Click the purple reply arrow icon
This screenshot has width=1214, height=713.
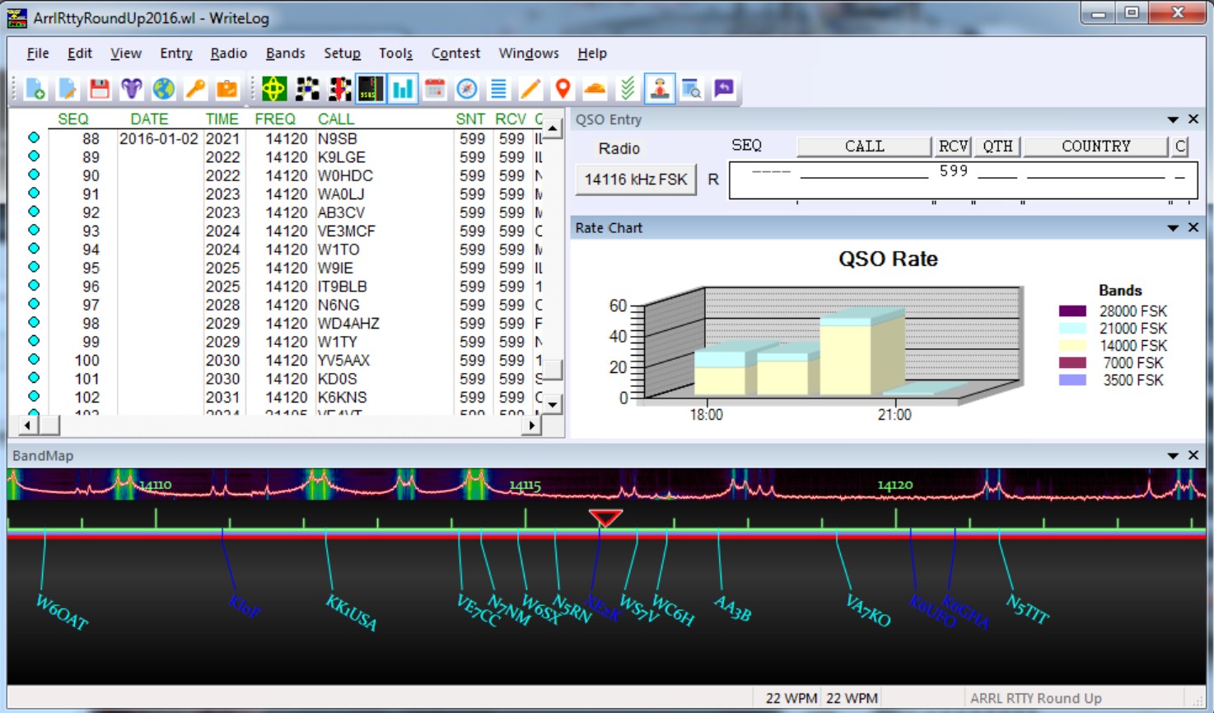tap(724, 89)
